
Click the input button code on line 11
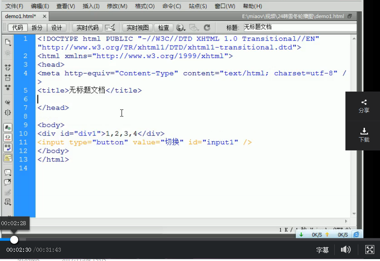145,142
